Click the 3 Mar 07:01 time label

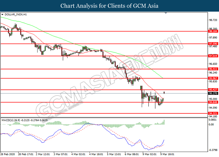click(x=60, y=154)
